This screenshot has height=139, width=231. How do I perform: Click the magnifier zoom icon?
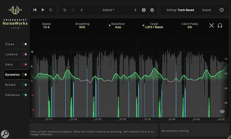point(5,134)
